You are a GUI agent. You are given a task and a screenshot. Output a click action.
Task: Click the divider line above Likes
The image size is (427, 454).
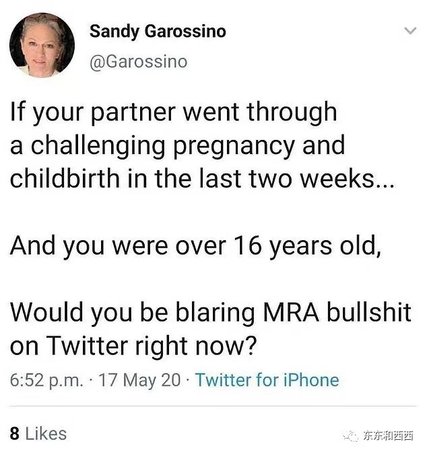pos(213,406)
